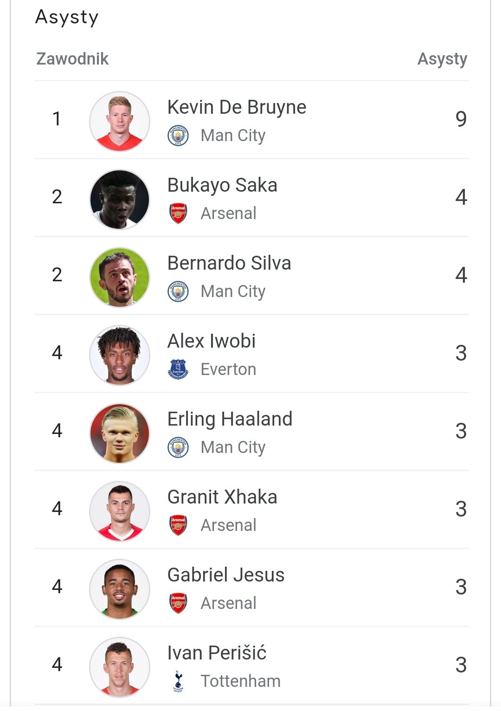Click the Tottenham team name
The height and width of the screenshot is (711, 501).
click(240, 681)
